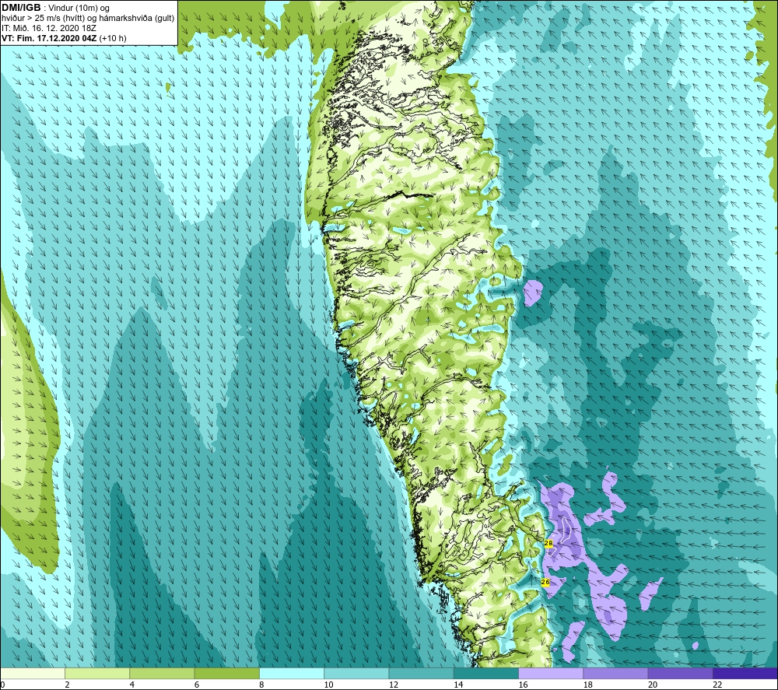The image size is (778, 690).
Task: Click the yellow max-gust label "28"
Action: (548, 543)
